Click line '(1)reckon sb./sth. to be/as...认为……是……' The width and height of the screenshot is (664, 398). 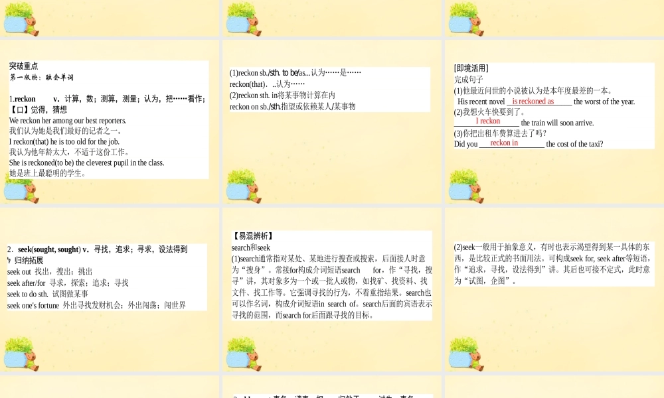(x=295, y=73)
